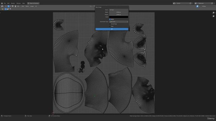216x121 pixels.
Task: Enable the Tiled checkbox
Action: (x=110, y=26)
